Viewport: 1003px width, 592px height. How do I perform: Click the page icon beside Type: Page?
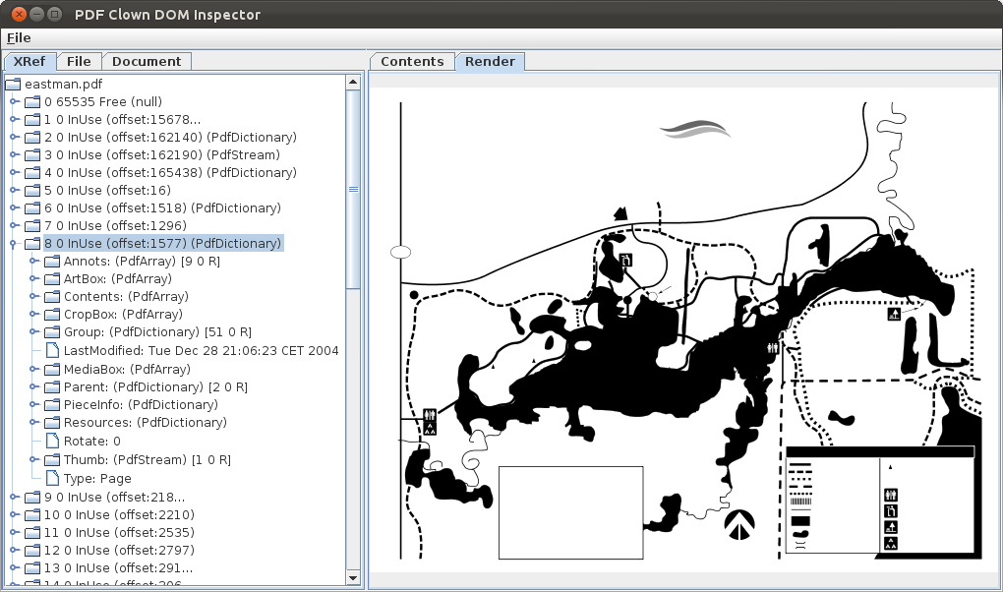click(x=51, y=478)
